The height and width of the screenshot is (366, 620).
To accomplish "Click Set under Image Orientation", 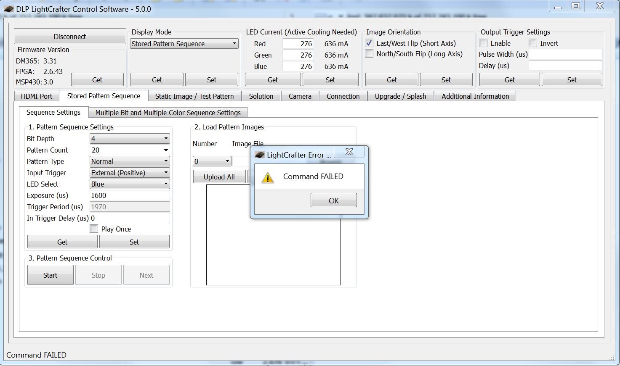I will click(x=446, y=80).
